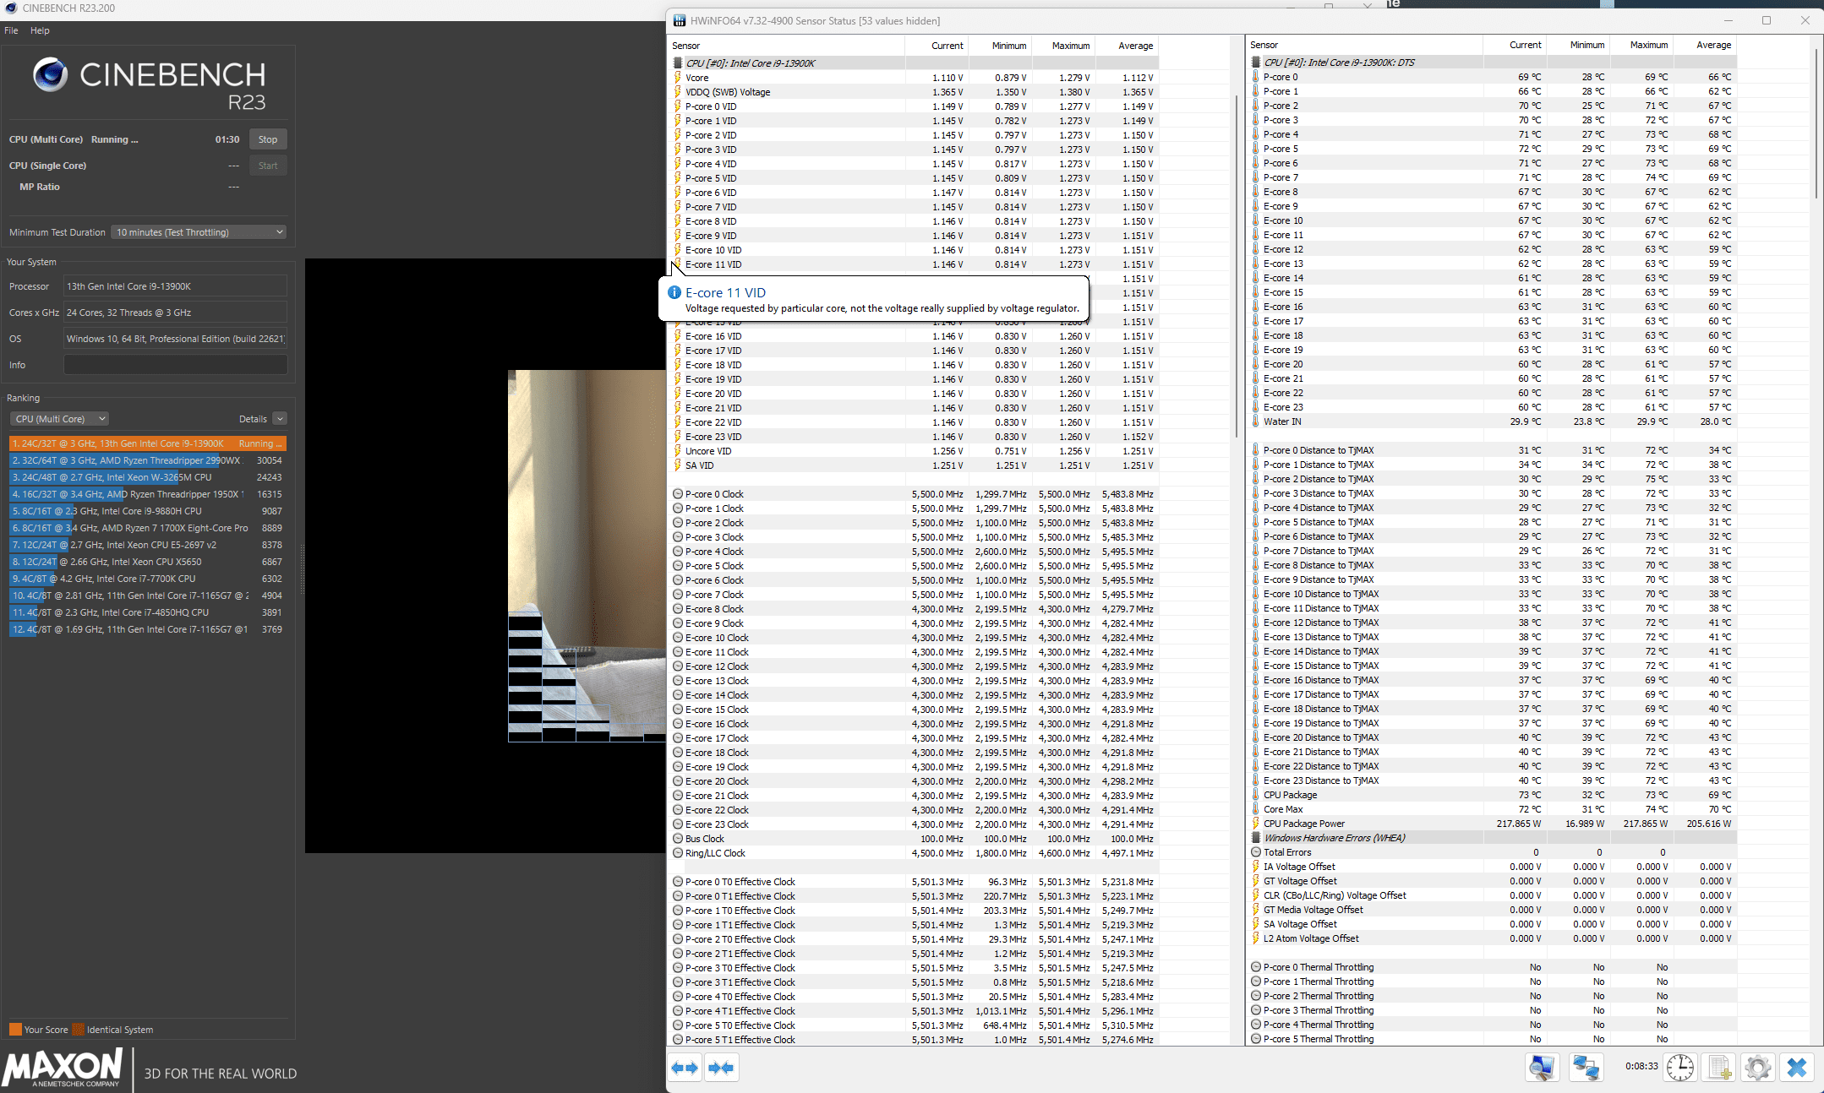
Task: Click Cinebench title bar app icon
Action: [x=11, y=8]
